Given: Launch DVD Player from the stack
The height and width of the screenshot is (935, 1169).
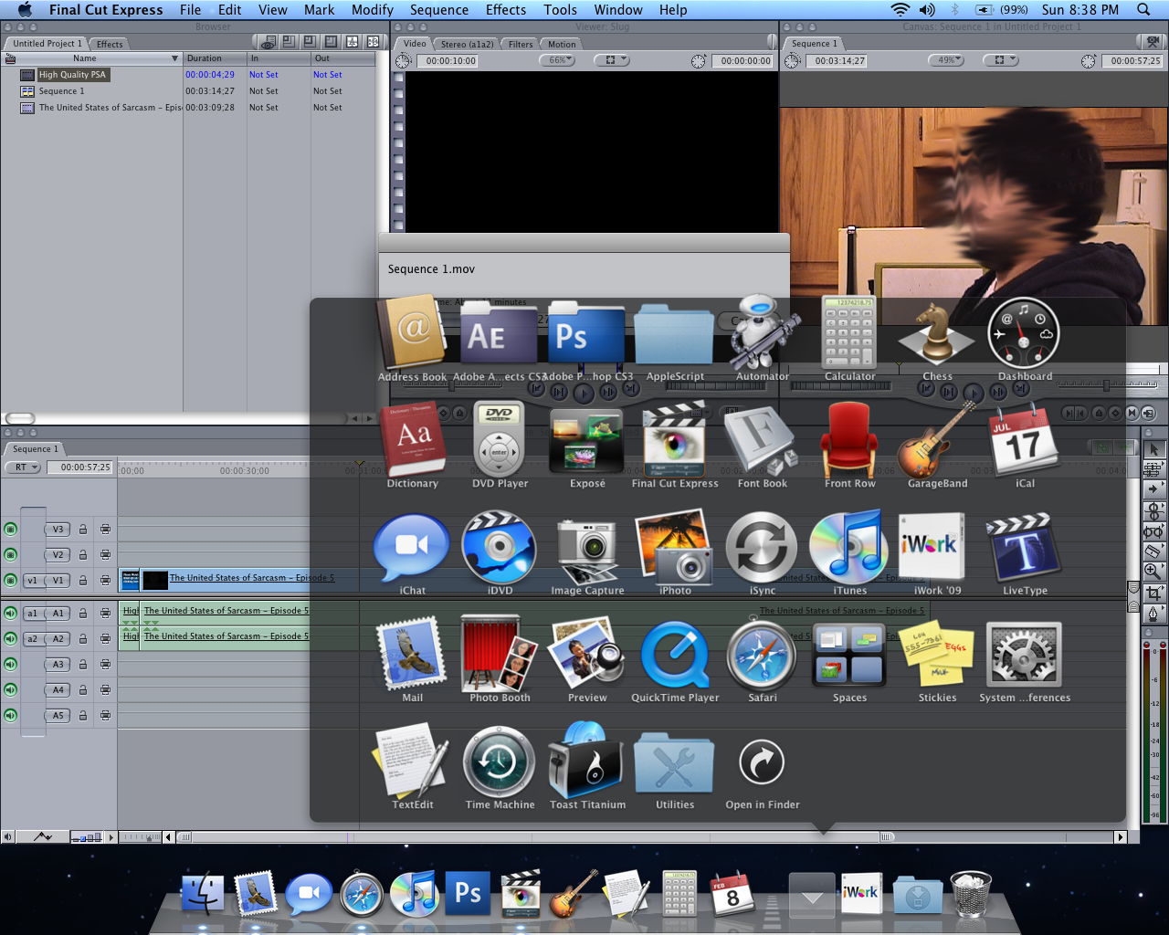Looking at the screenshot, I should tap(500, 440).
